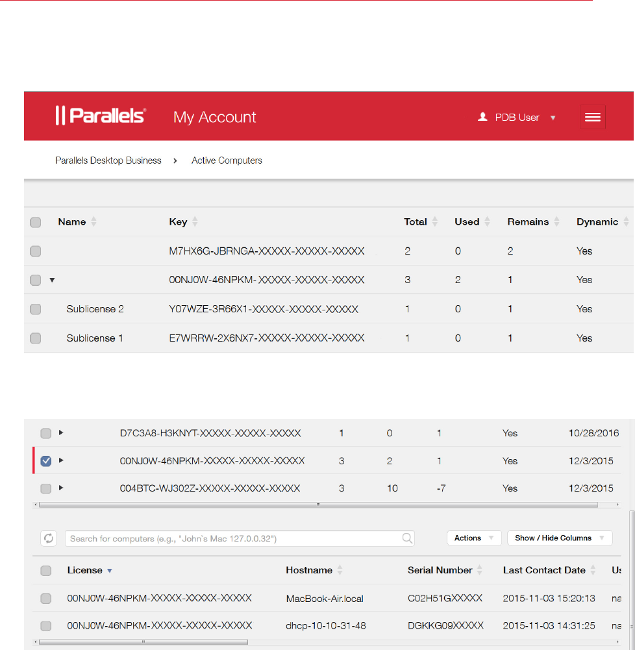The image size is (635, 650).
Task: Go to Parallels Desktop Business breadcrumb
Action: (108, 160)
